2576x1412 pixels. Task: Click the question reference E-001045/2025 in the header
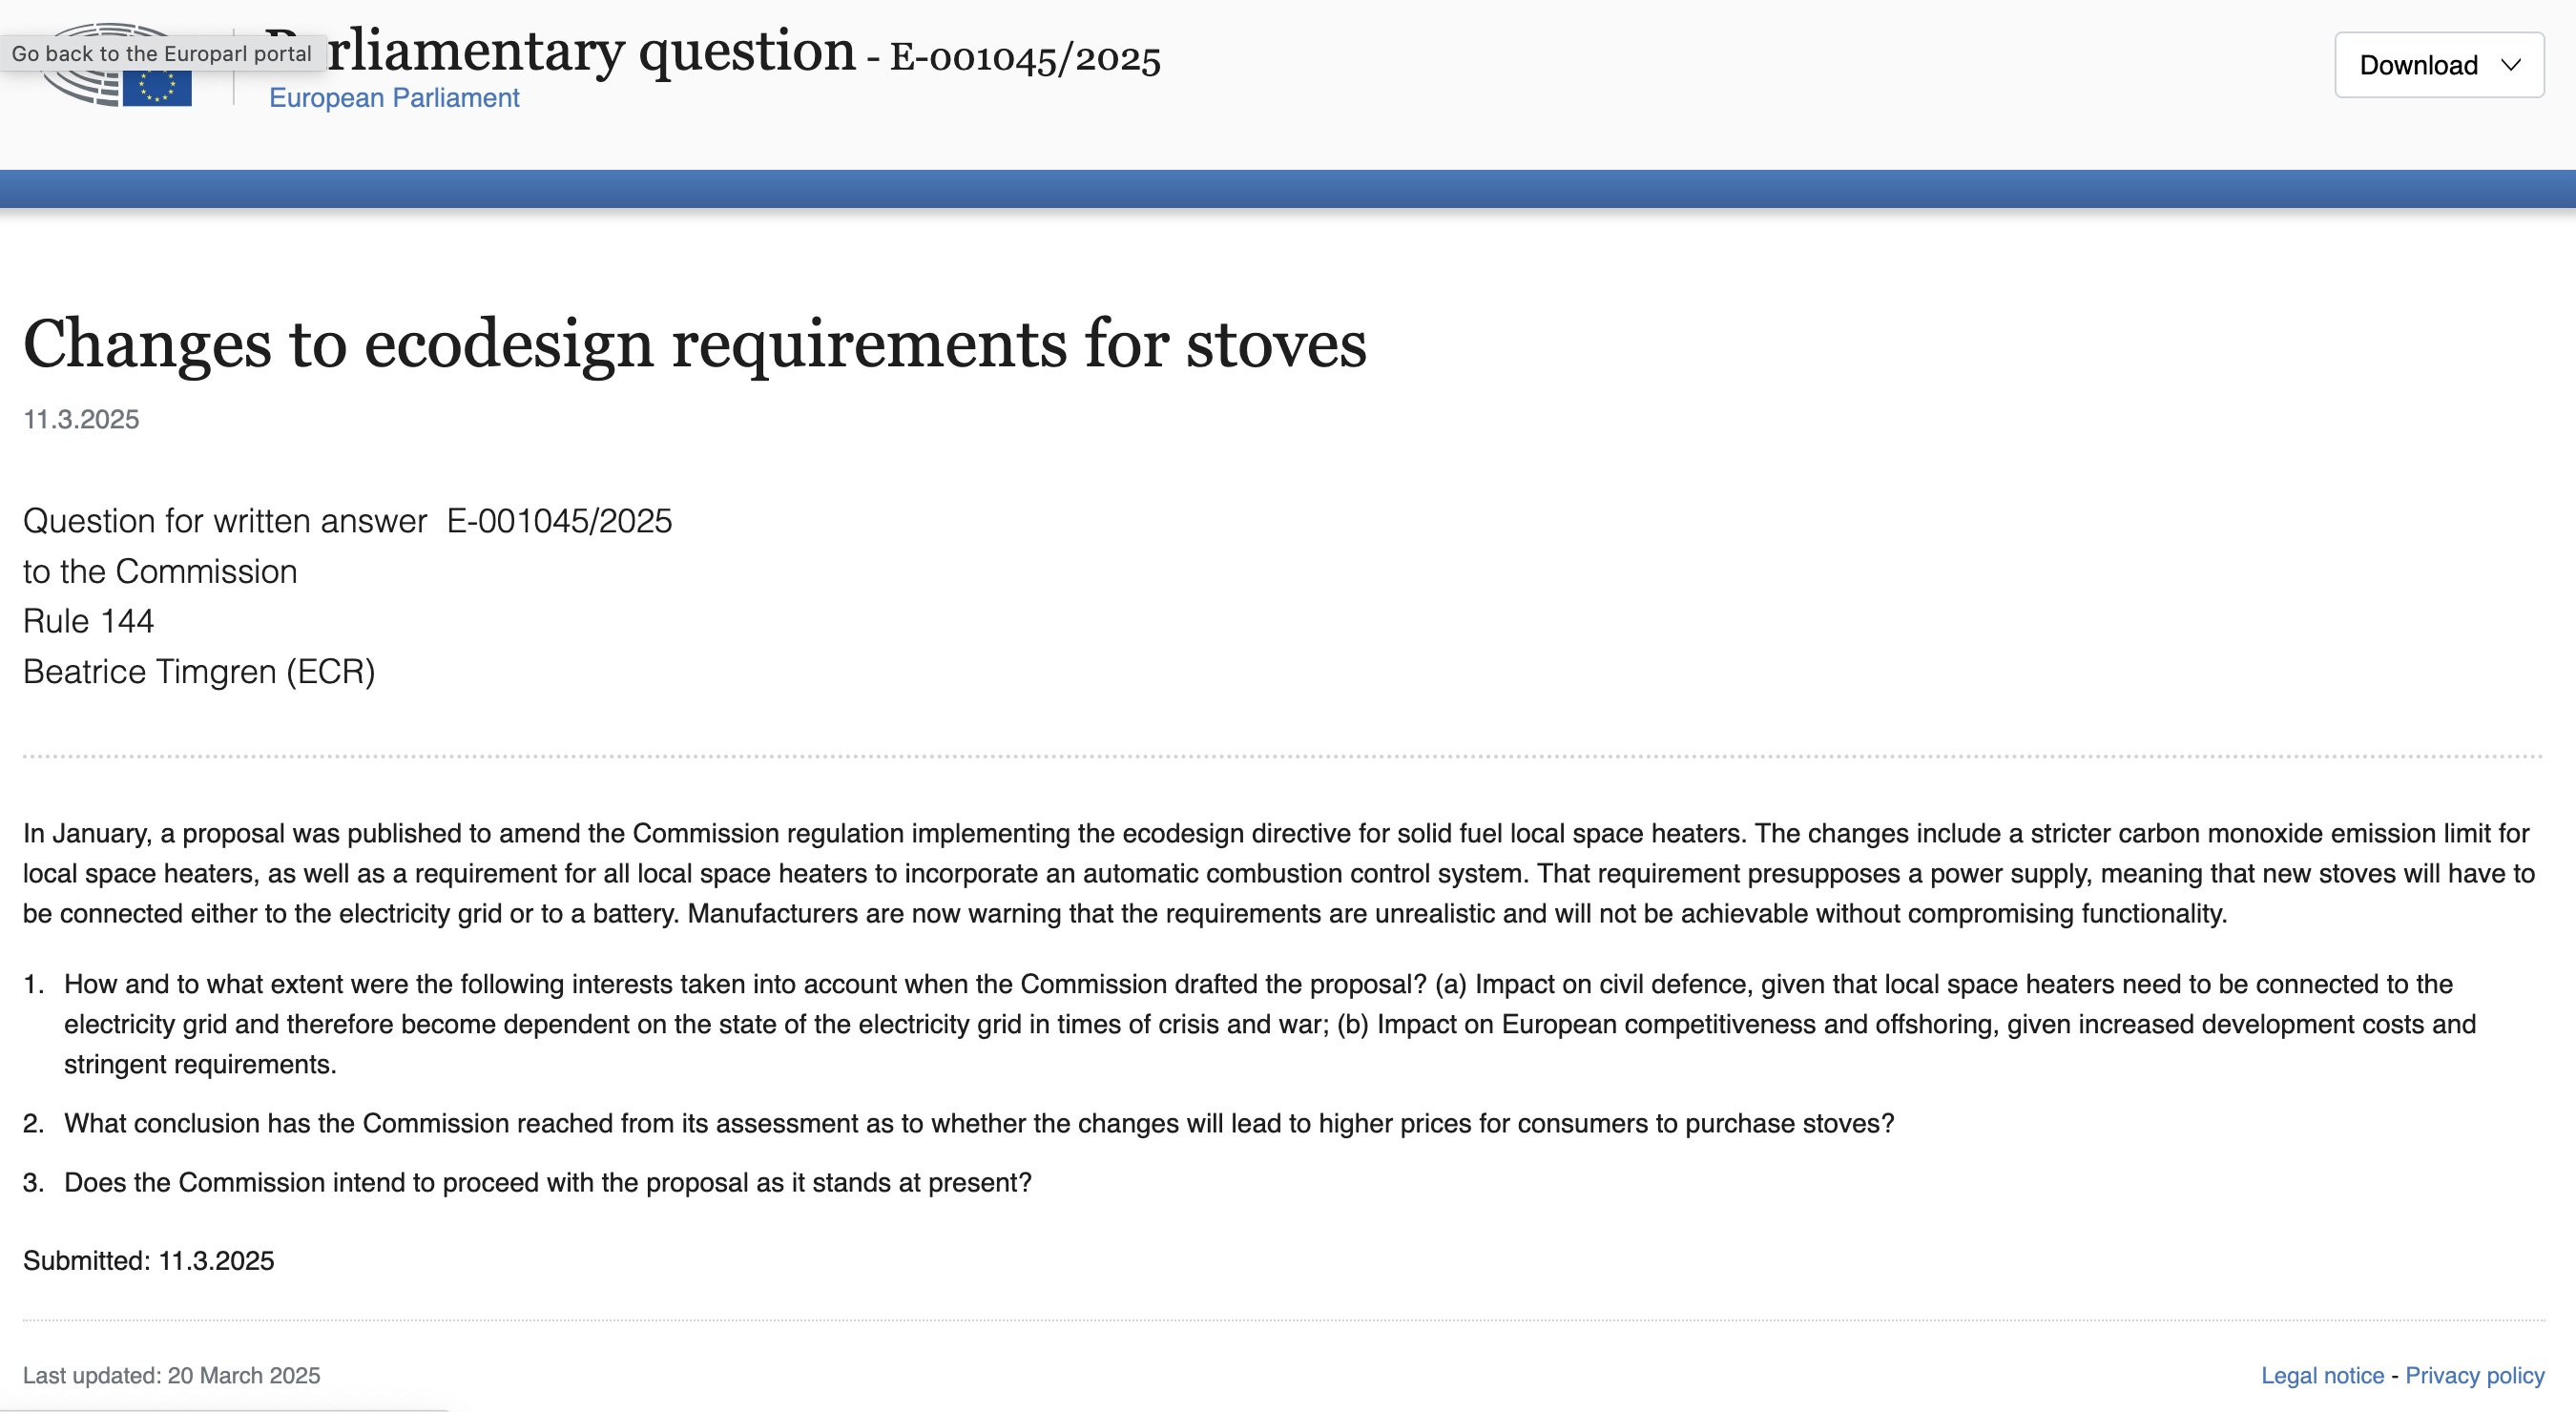pos(1025,58)
